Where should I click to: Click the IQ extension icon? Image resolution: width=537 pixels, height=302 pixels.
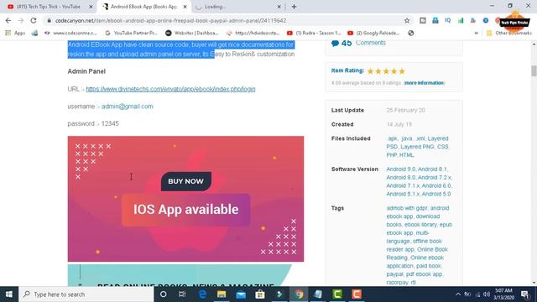pyautogui.click(x=447, y=20)
